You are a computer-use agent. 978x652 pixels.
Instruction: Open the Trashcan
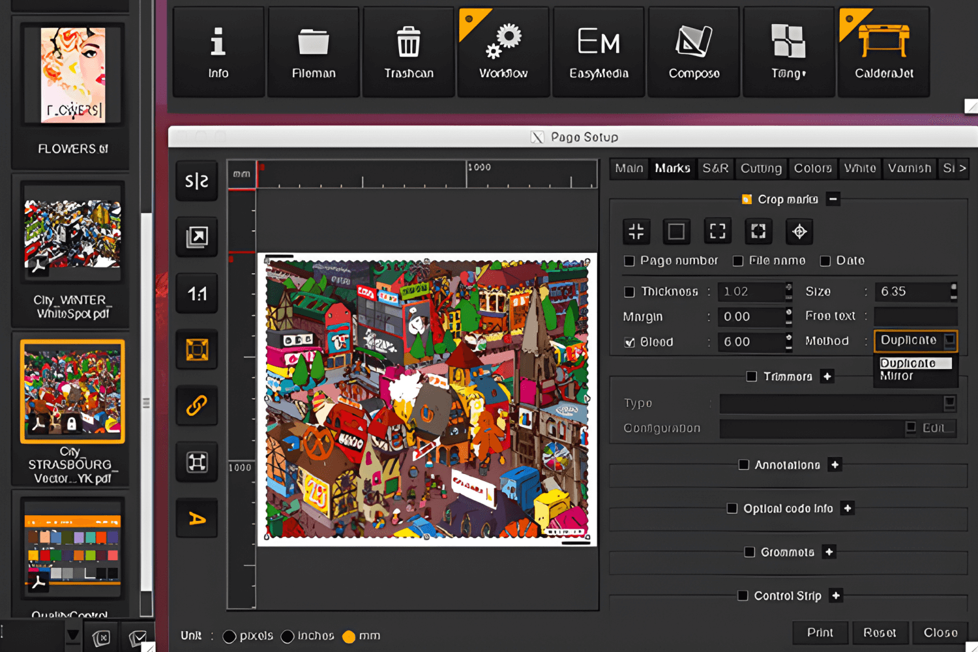409,52
